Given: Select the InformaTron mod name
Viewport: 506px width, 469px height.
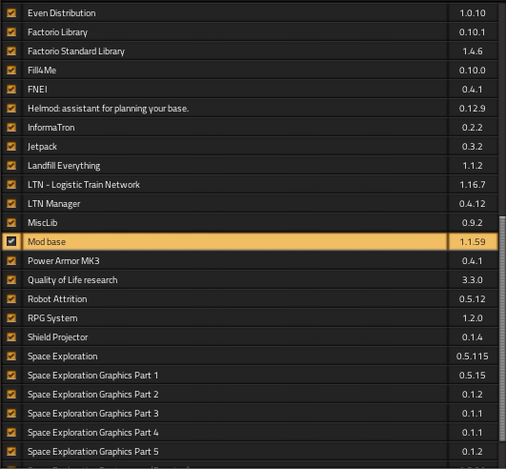Looking at the screenshot, I should (51, 127).
